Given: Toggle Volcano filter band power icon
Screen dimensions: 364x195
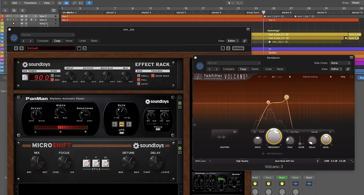Looking at the screenshot, I should click(255, 132).
